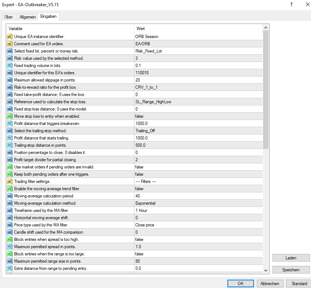This screenshot has height=288, width=311.
Task: Click the integer icon beside Risk value used row
Action: pyautogui.click(x=10, y=58)
